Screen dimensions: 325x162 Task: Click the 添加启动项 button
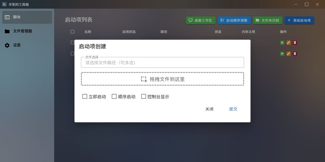[299, 20]
